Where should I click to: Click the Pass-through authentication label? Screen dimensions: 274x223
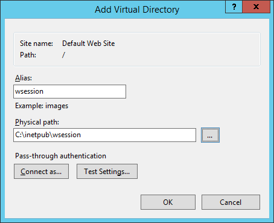(x=60, y=156)
